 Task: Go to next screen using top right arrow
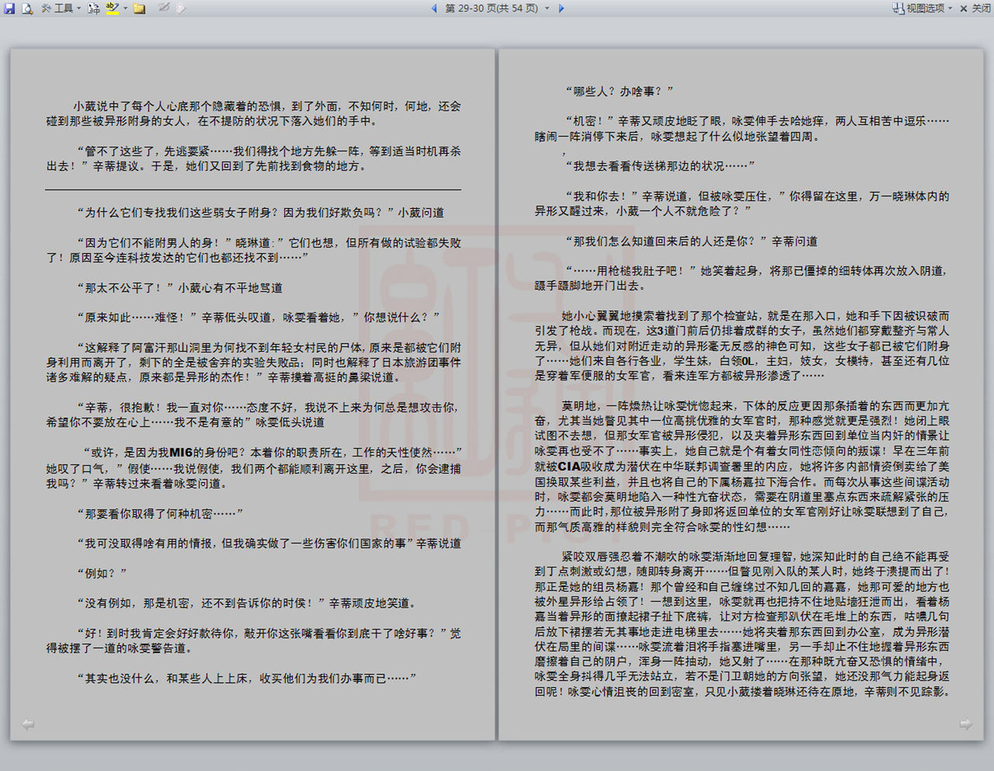[x=561, y=9]
